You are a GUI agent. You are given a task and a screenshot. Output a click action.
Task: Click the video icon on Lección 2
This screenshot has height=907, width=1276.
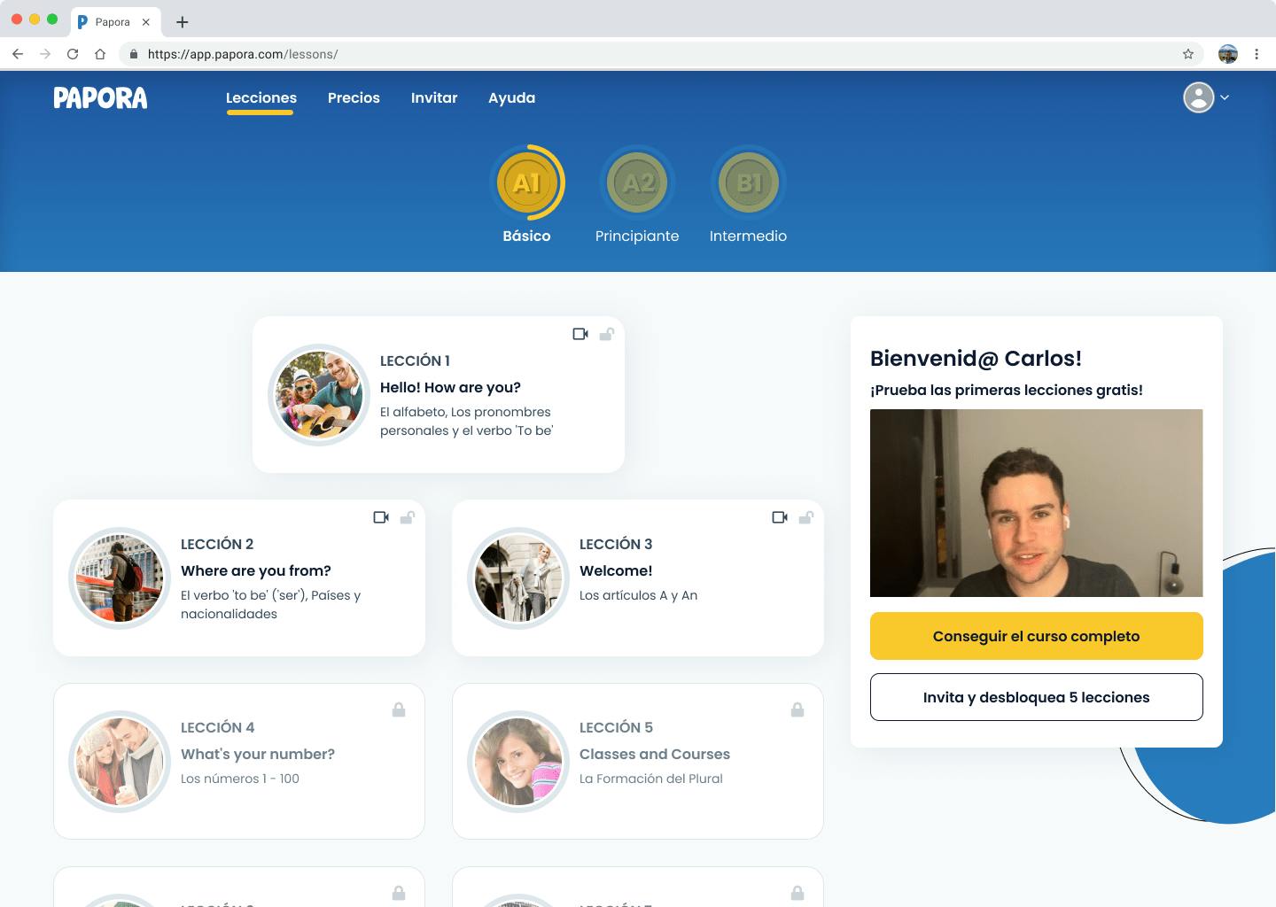coord(381,517)
